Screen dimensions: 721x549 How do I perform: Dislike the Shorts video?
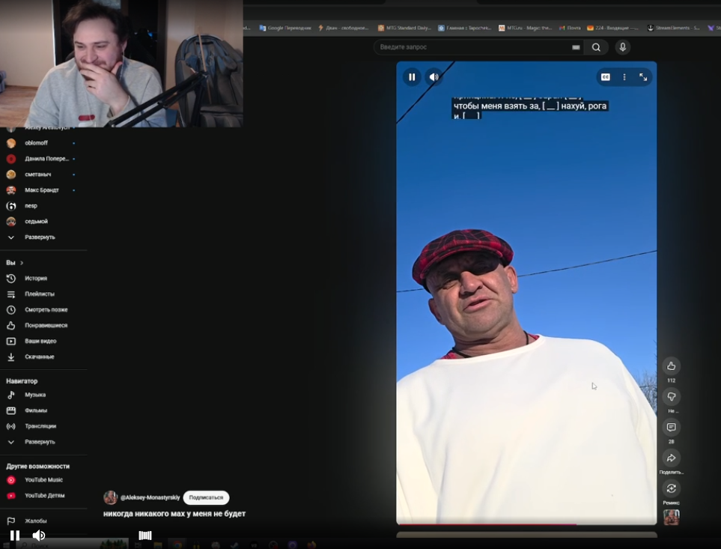(x=672, y=396)
